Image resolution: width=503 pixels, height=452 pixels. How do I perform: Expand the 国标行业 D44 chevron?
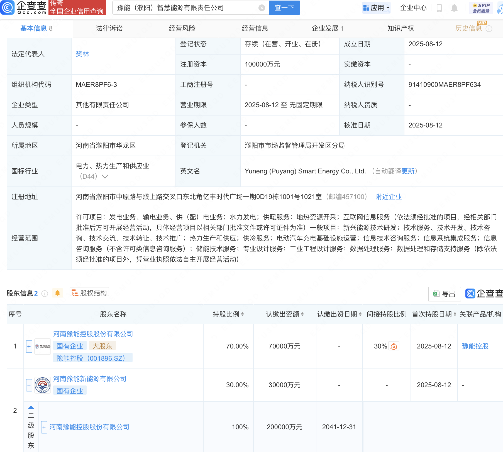click(105, 176)
